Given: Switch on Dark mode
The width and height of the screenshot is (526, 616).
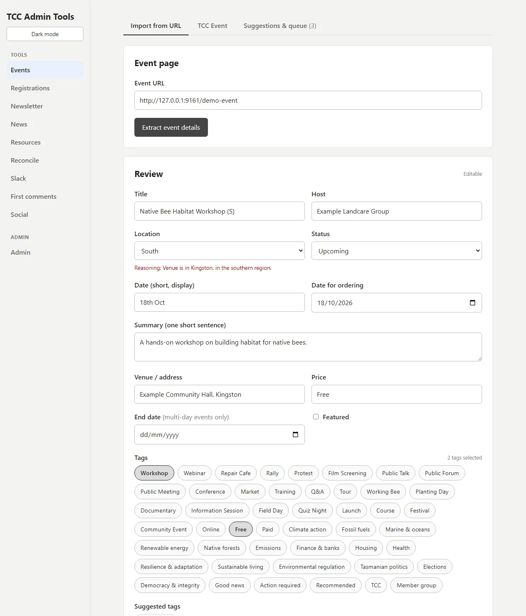Looking at the screenshot, I should click(45, 34).
